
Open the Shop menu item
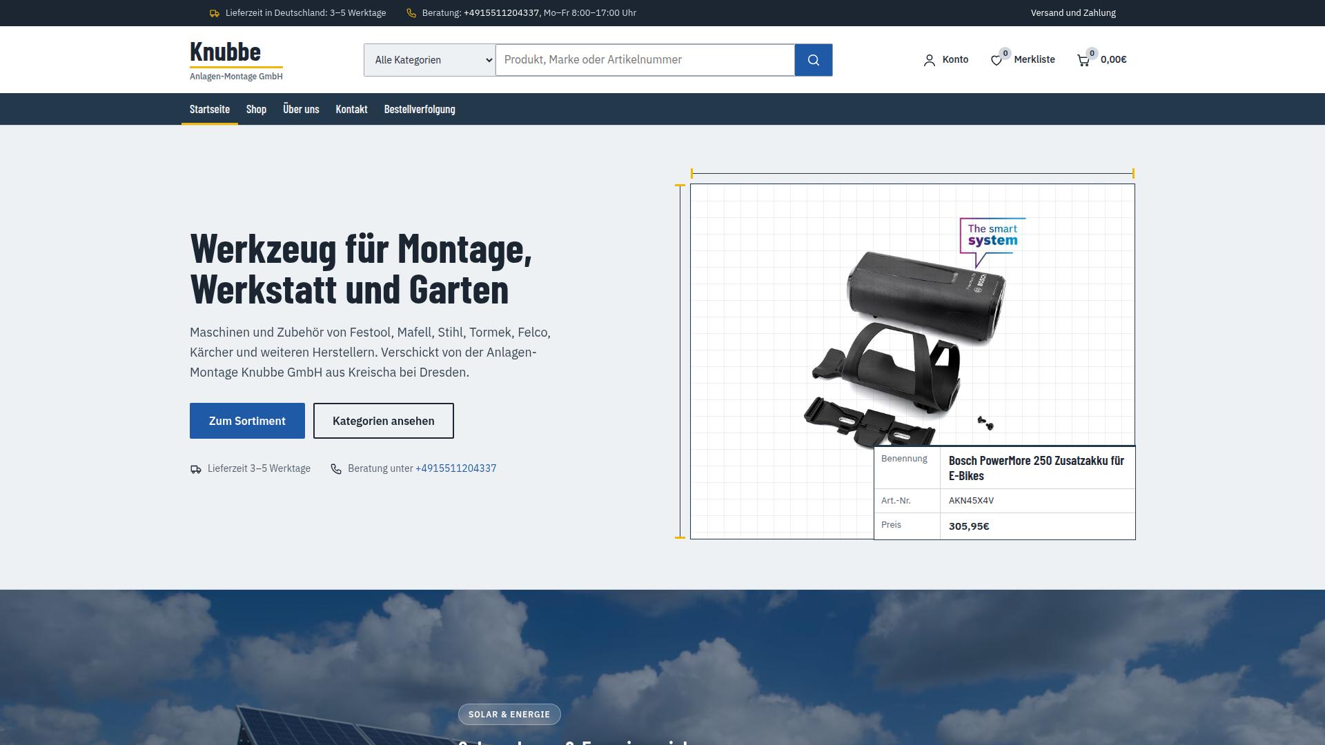[256, 109]
